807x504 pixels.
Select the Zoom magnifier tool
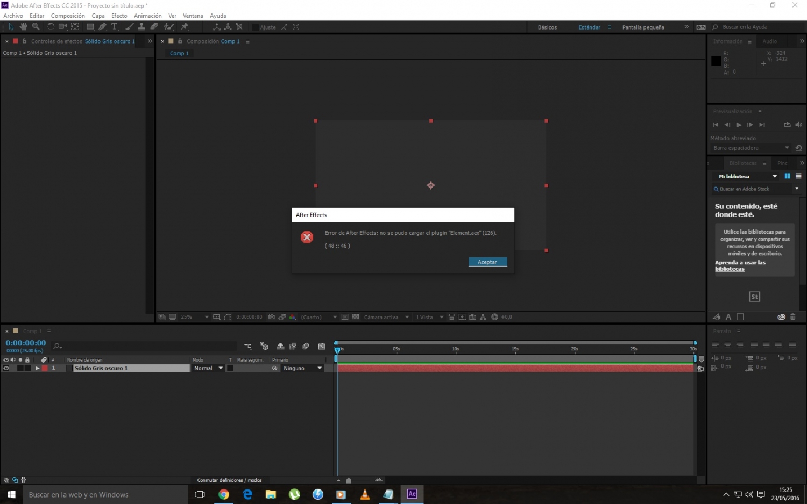(x=36, y=26)
